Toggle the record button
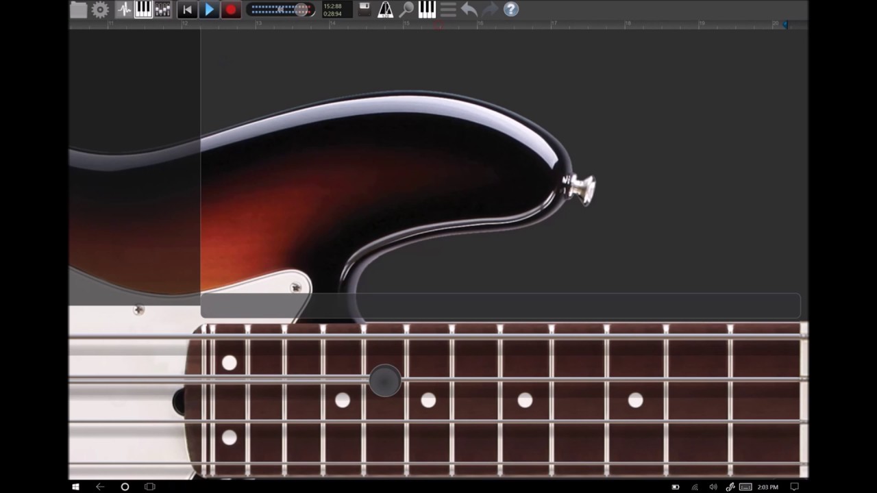The image size is (877, 493). (231, 10)
